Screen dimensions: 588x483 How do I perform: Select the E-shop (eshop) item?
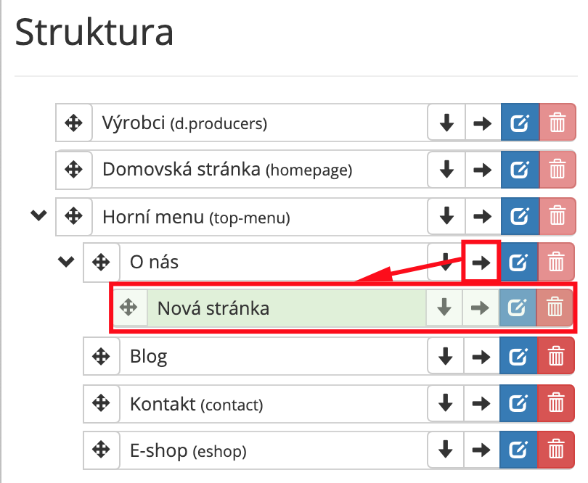click(188, 451)
